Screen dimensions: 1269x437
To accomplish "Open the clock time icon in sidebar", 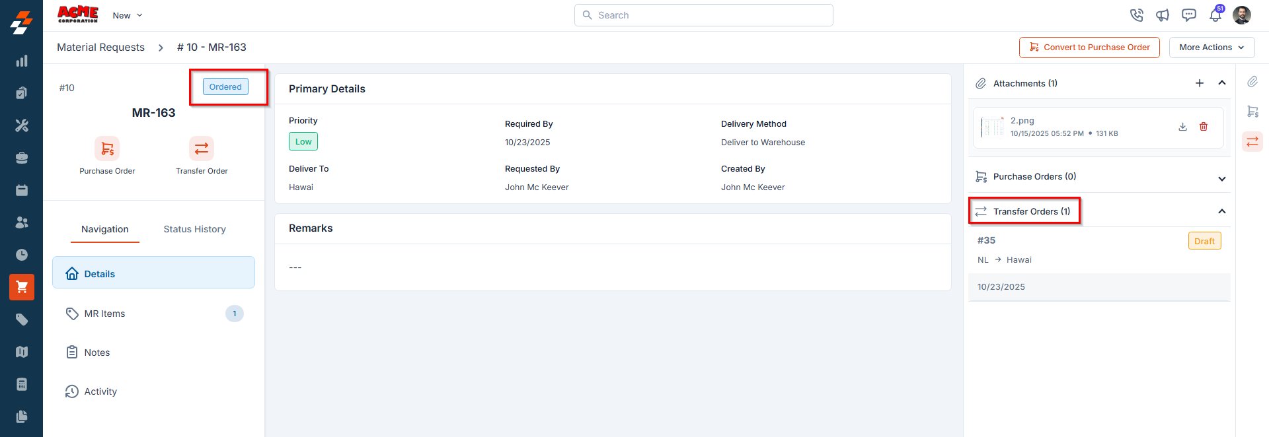I will (22, 255).
